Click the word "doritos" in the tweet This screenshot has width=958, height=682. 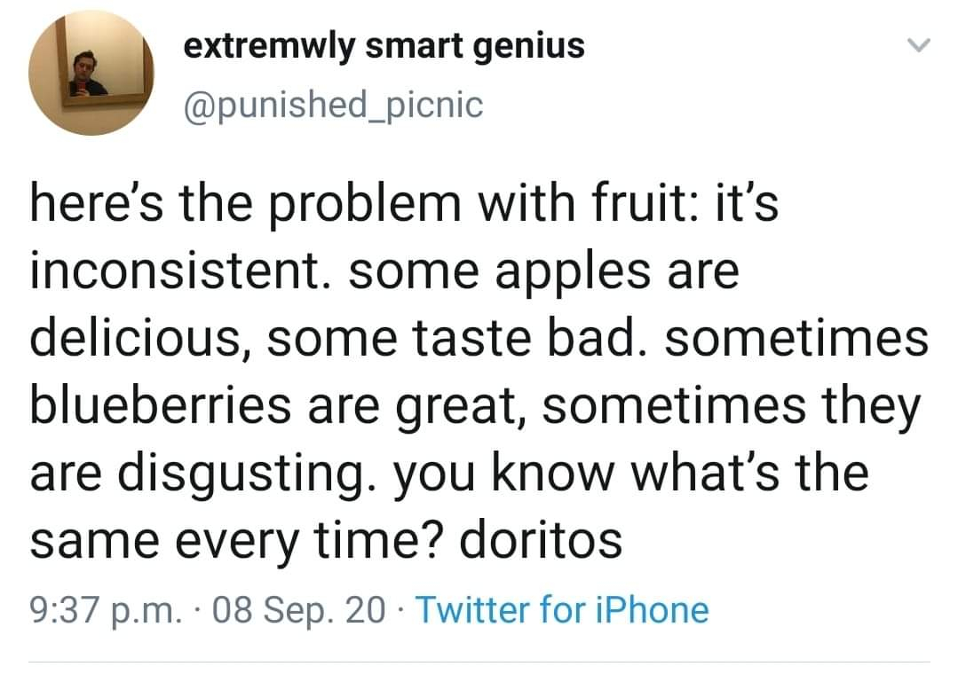point(541,540)
